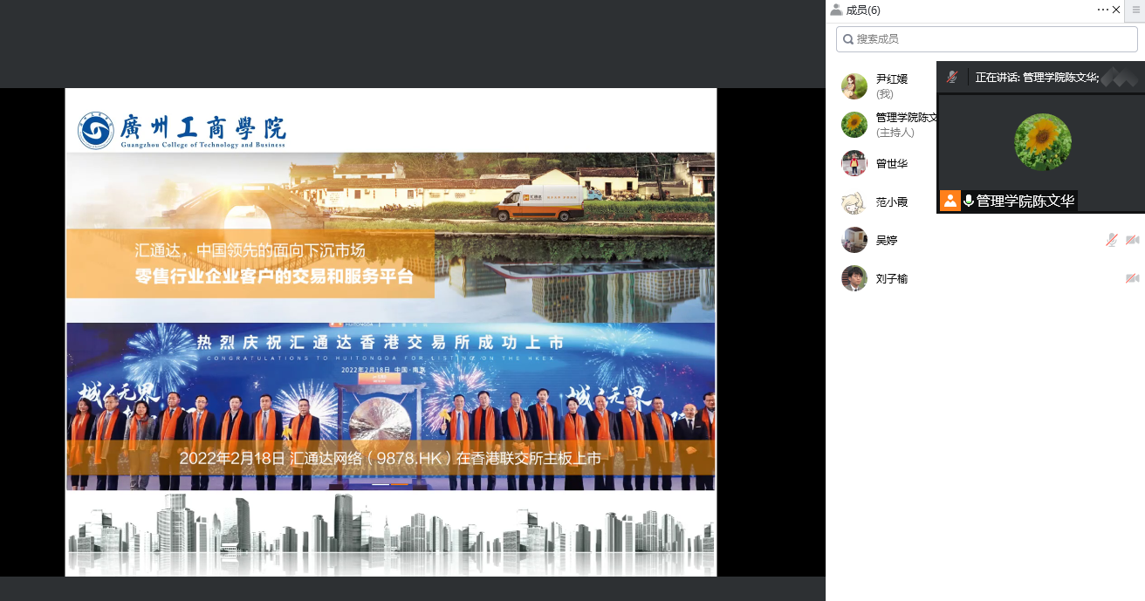The width and height of the screenshot is (1145, 601).
Task: Open the members panel more options (three dots)
Action: [x=1102, y=10]
